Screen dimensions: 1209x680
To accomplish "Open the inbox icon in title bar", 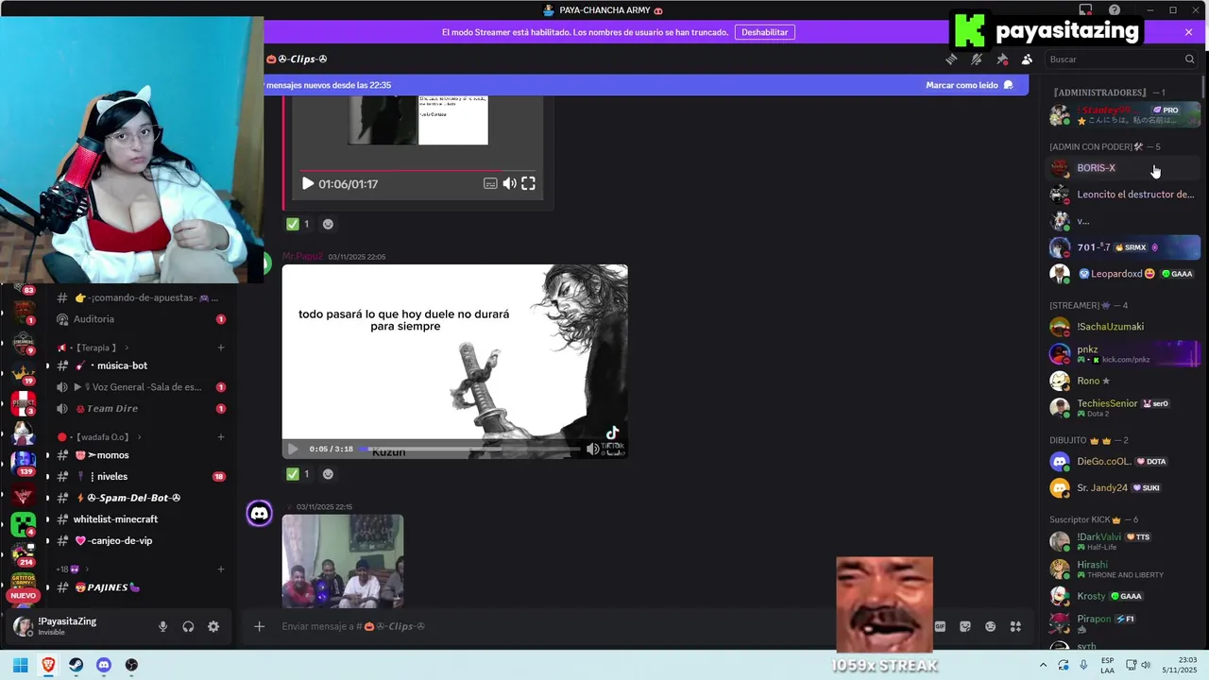I will pyautogui.click(x=1086, y=10).
